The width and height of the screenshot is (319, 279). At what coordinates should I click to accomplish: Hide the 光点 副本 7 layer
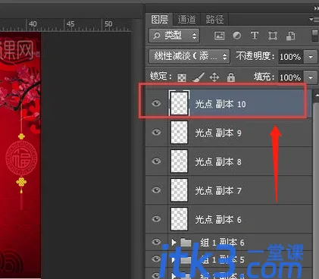pyautogui.click(x=156, y=190)
